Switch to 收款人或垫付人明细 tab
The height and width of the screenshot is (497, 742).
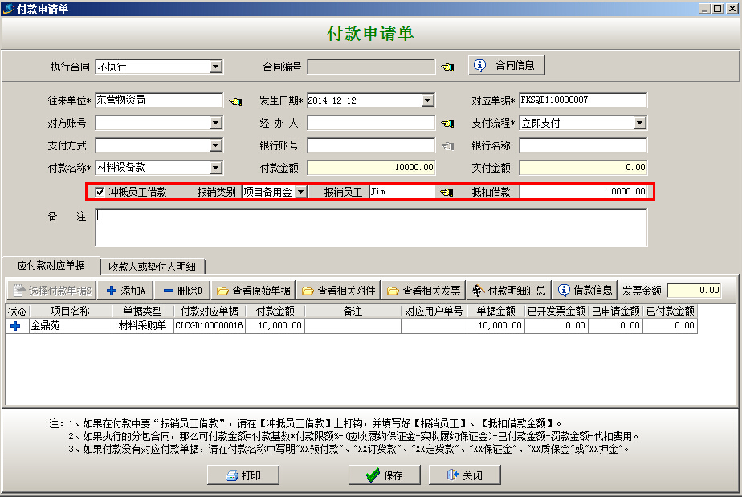153,266
